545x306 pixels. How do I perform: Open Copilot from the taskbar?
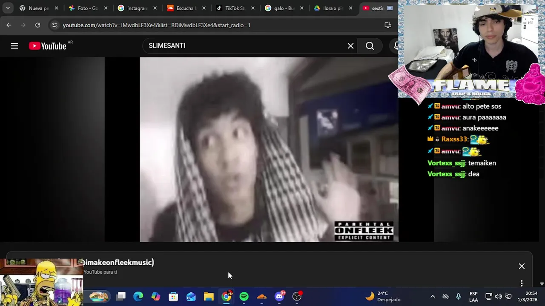click(156, 296)
